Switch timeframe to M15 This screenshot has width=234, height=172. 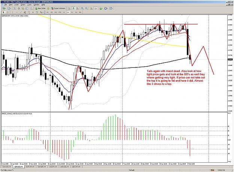[x=56, y=12]
